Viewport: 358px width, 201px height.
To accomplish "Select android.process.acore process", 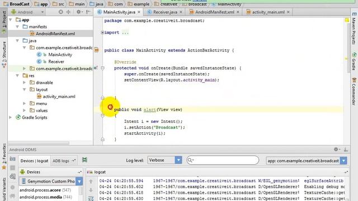I will pos(45,190).
